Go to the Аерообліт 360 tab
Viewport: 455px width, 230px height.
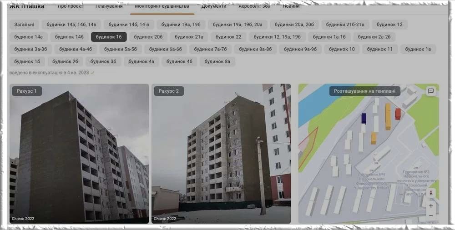click(x=254, y=6)
